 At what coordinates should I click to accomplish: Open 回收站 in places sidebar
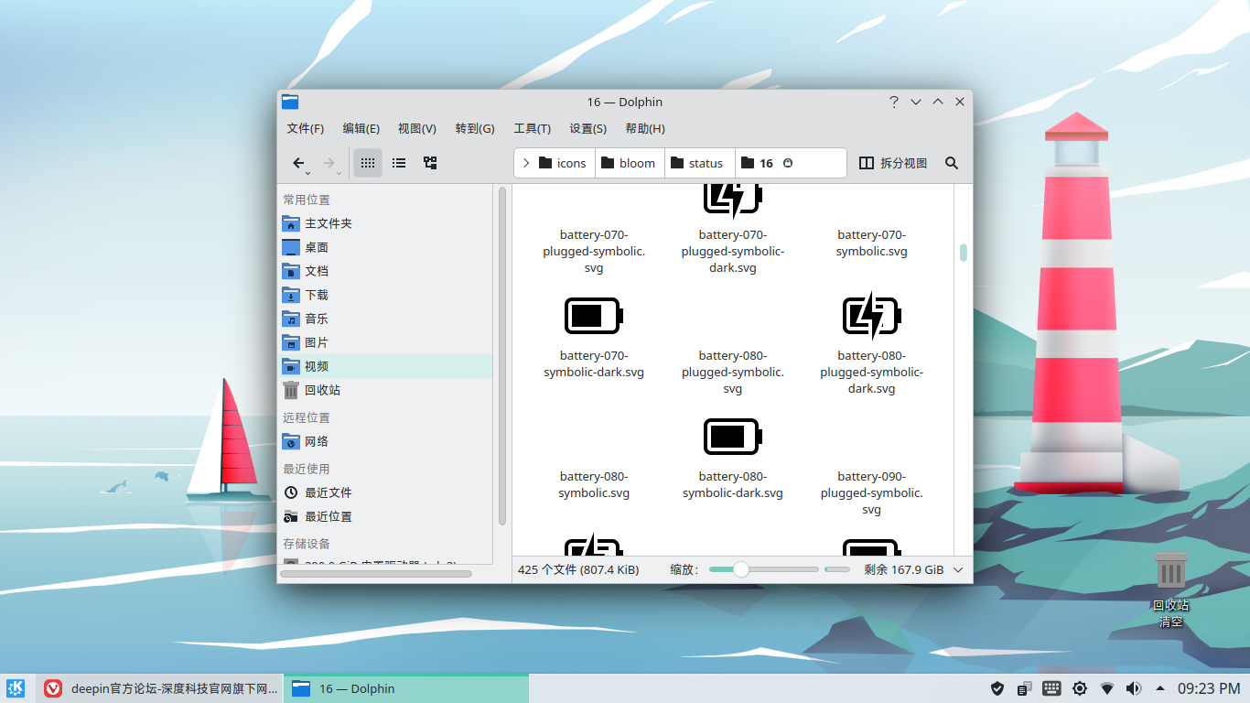tap(384, 390)
